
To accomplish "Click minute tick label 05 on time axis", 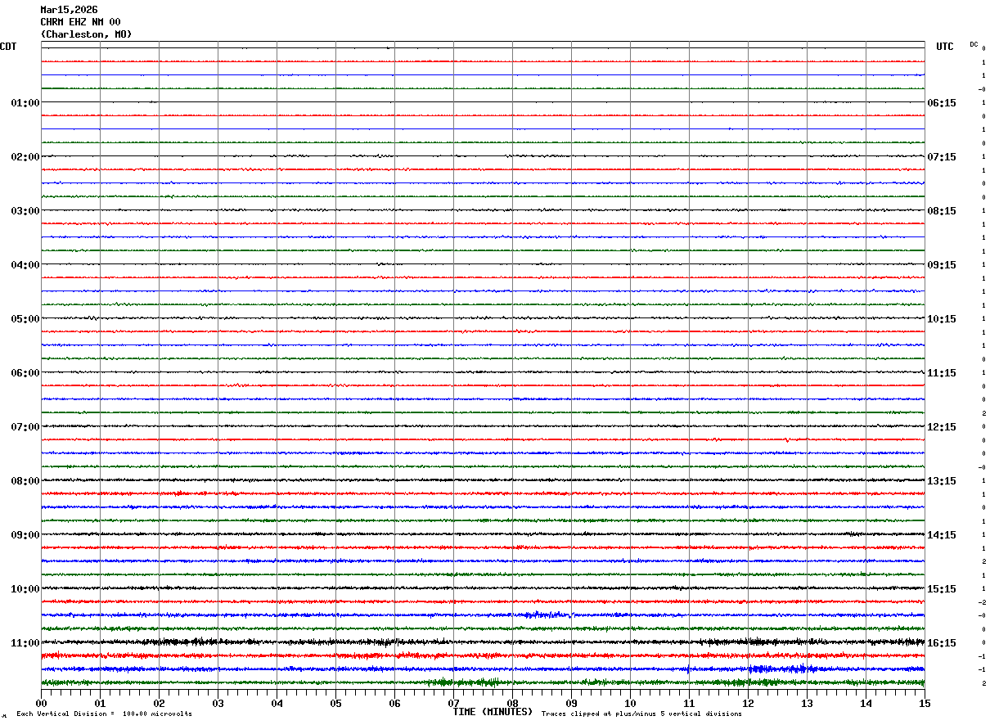I will click(x=335, y=703).
